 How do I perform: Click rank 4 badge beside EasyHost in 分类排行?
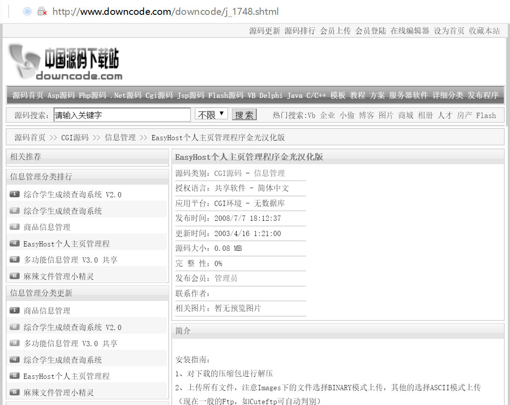tap(14, 243)
